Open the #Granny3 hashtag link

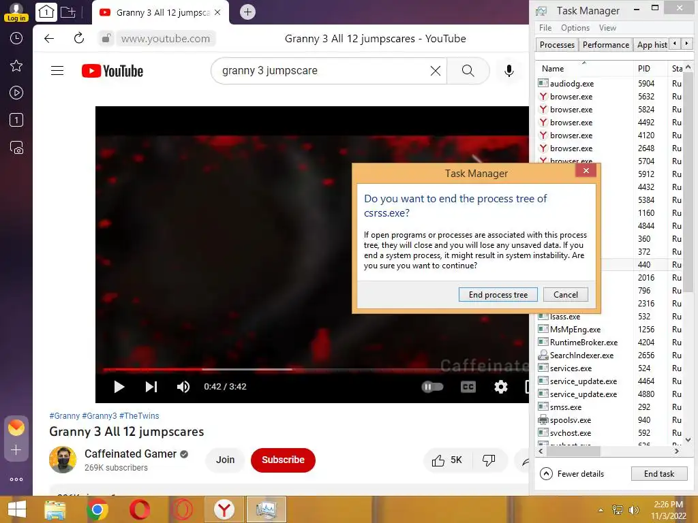click(x=100, y=416)
